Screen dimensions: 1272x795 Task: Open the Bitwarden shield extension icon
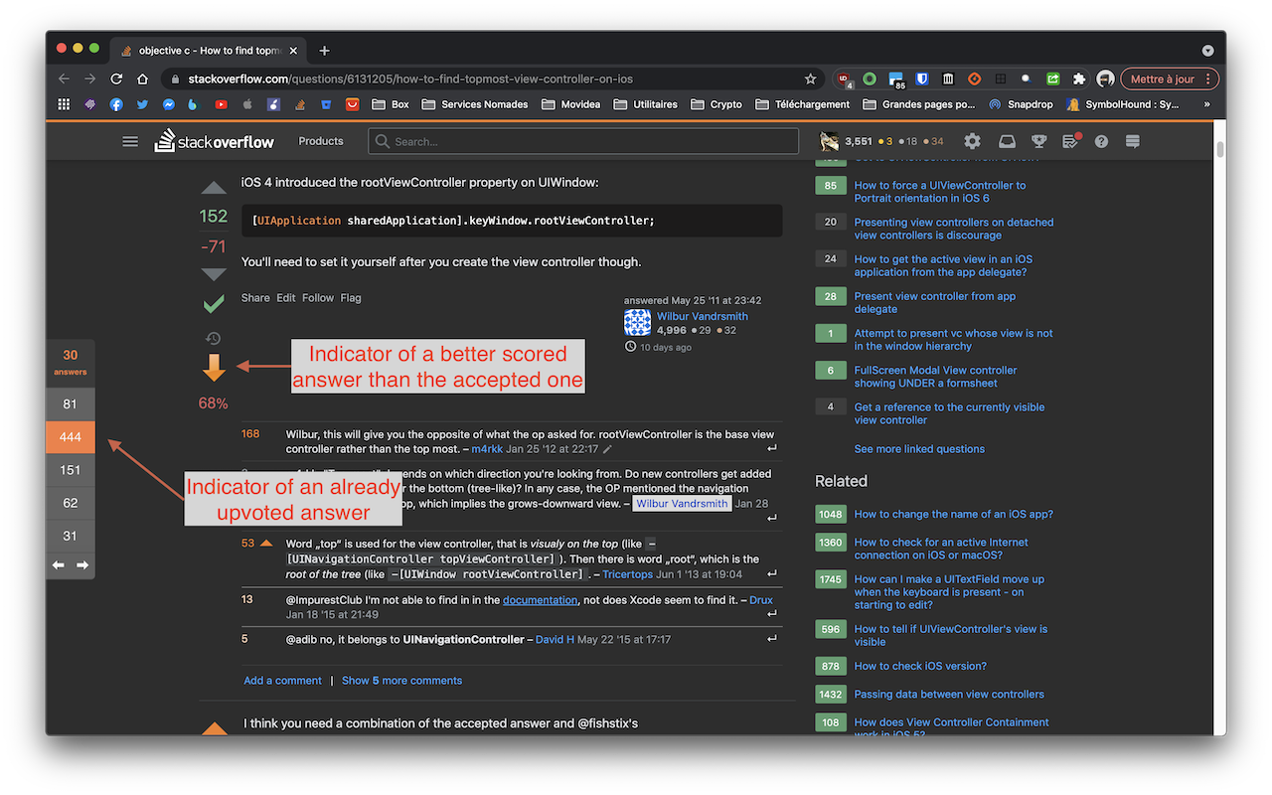click(x=922, y=79)
